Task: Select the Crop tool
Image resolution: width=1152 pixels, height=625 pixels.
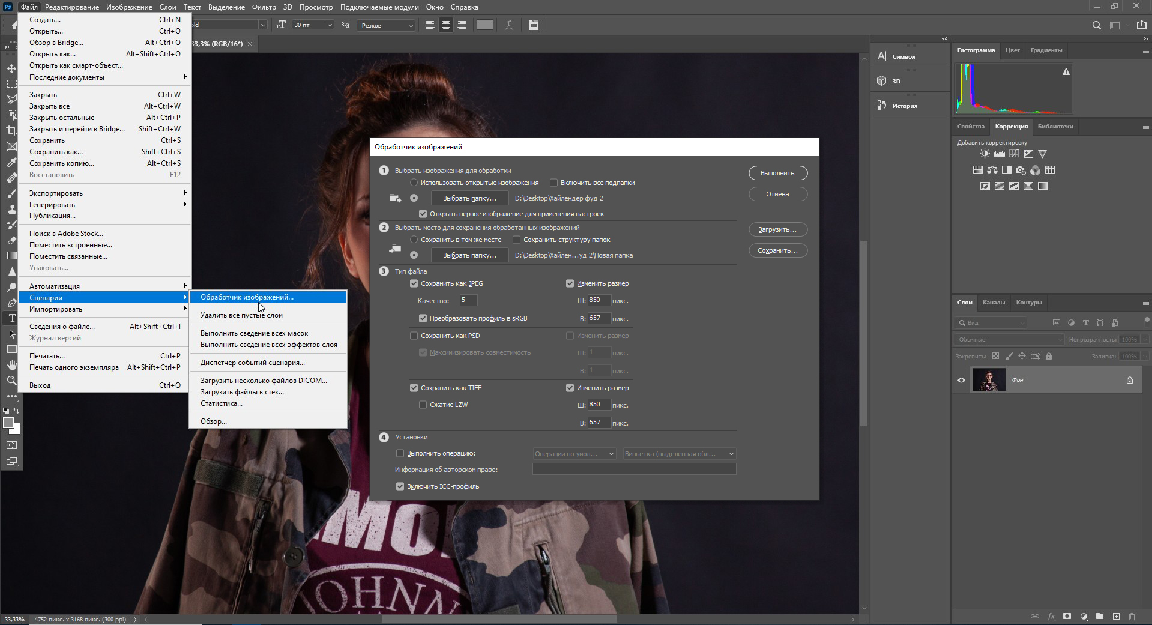Action: [x=11, y=130]
